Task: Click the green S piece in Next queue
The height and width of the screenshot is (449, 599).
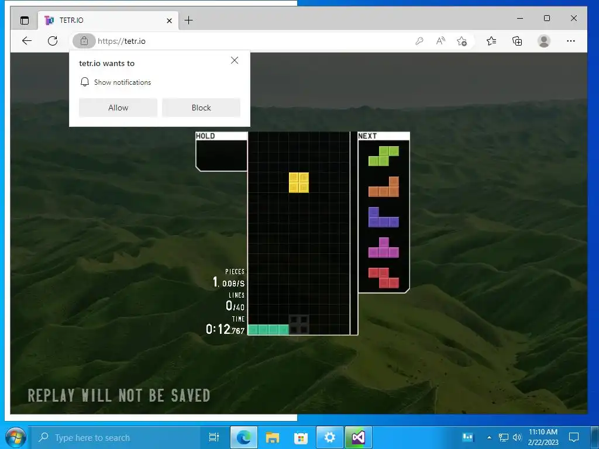Action: pos(384,156)
